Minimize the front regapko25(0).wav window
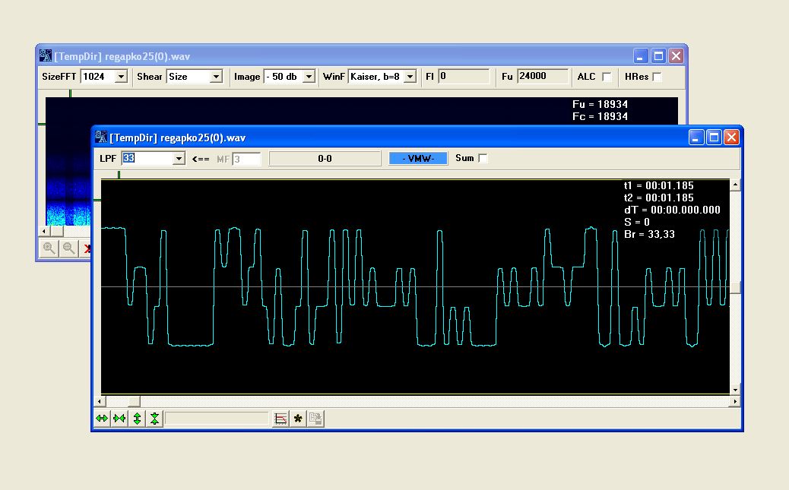Viewport: 789px width, 490px height. [696, 138]
